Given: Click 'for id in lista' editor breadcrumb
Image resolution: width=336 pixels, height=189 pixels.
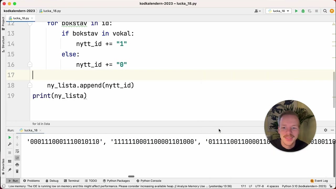Looking at the screenshot, I should 41,124.
